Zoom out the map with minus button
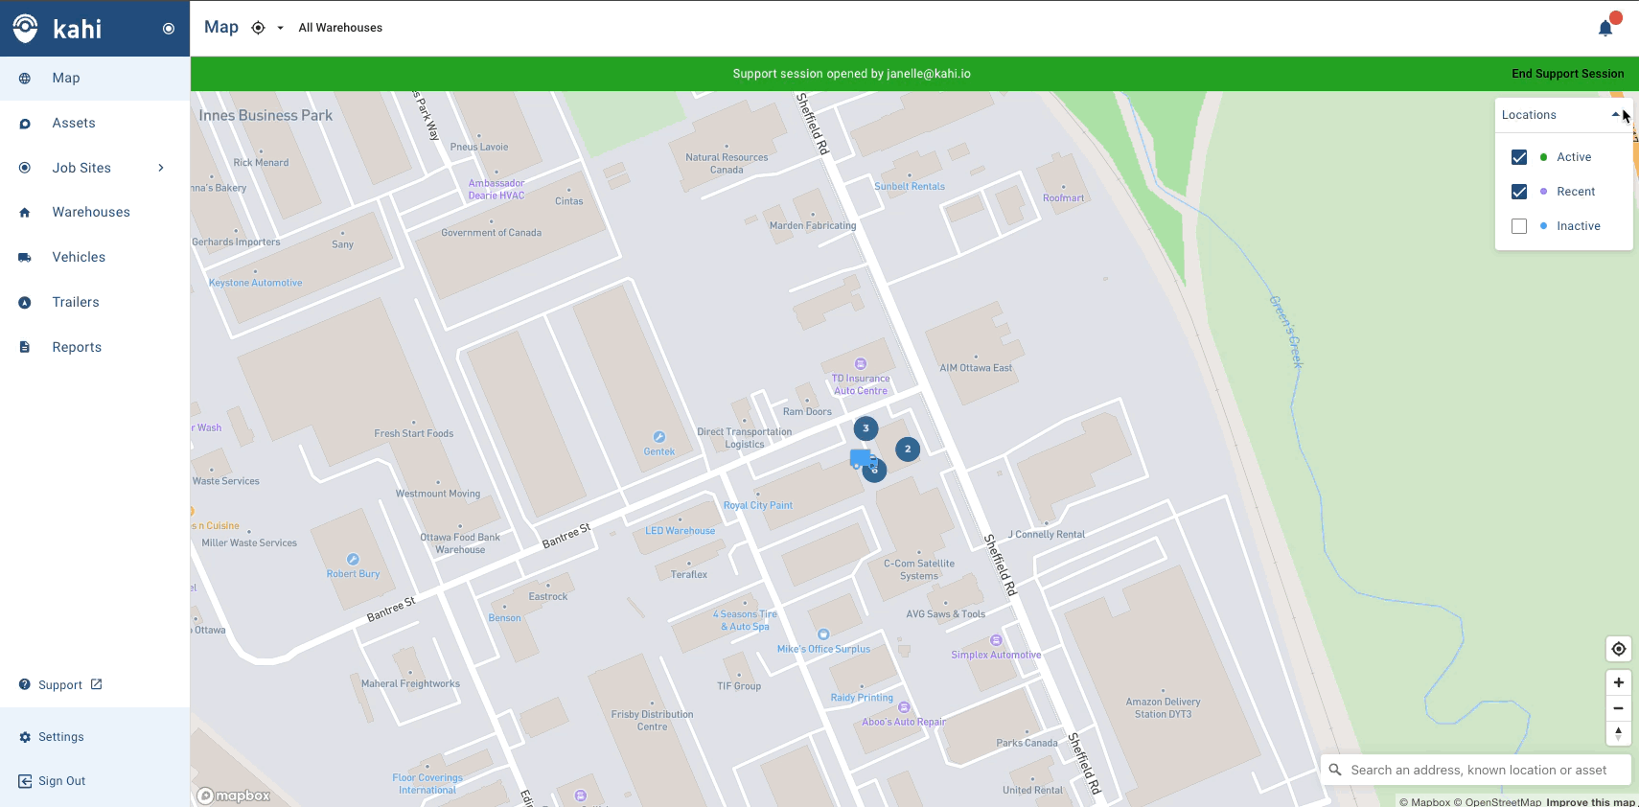 (1619, 708)
